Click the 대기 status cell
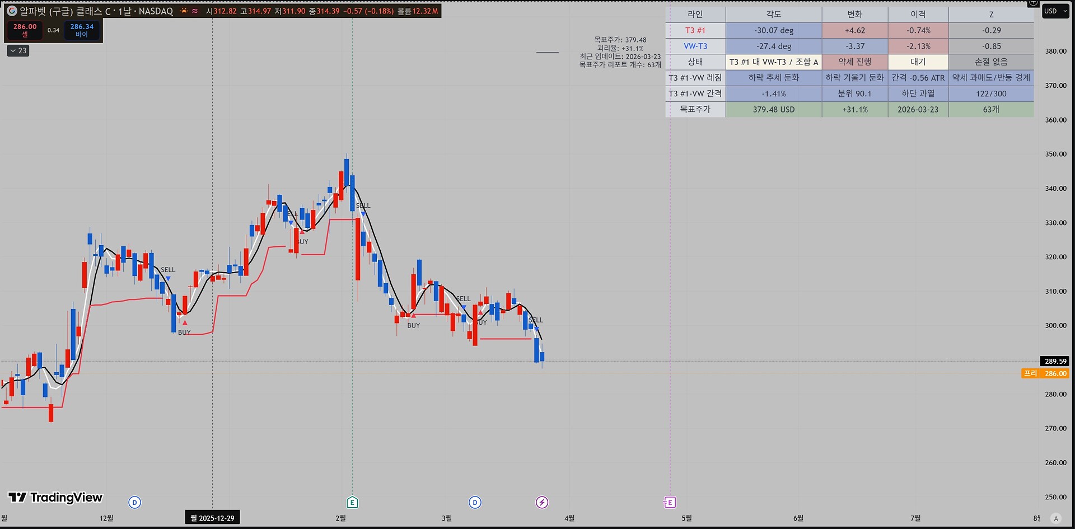The height and width of the screenshot is (529, 1075). click(918, 62)
